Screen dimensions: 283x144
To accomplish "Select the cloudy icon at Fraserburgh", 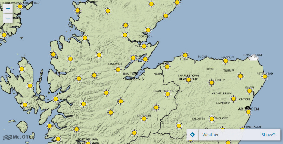I will (x=253, y=57).
